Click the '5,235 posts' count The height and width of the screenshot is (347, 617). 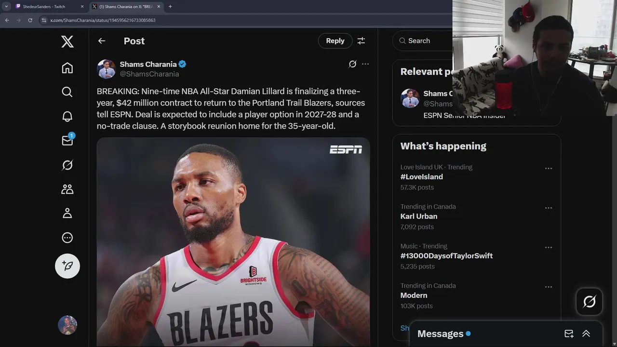[417, 267]
